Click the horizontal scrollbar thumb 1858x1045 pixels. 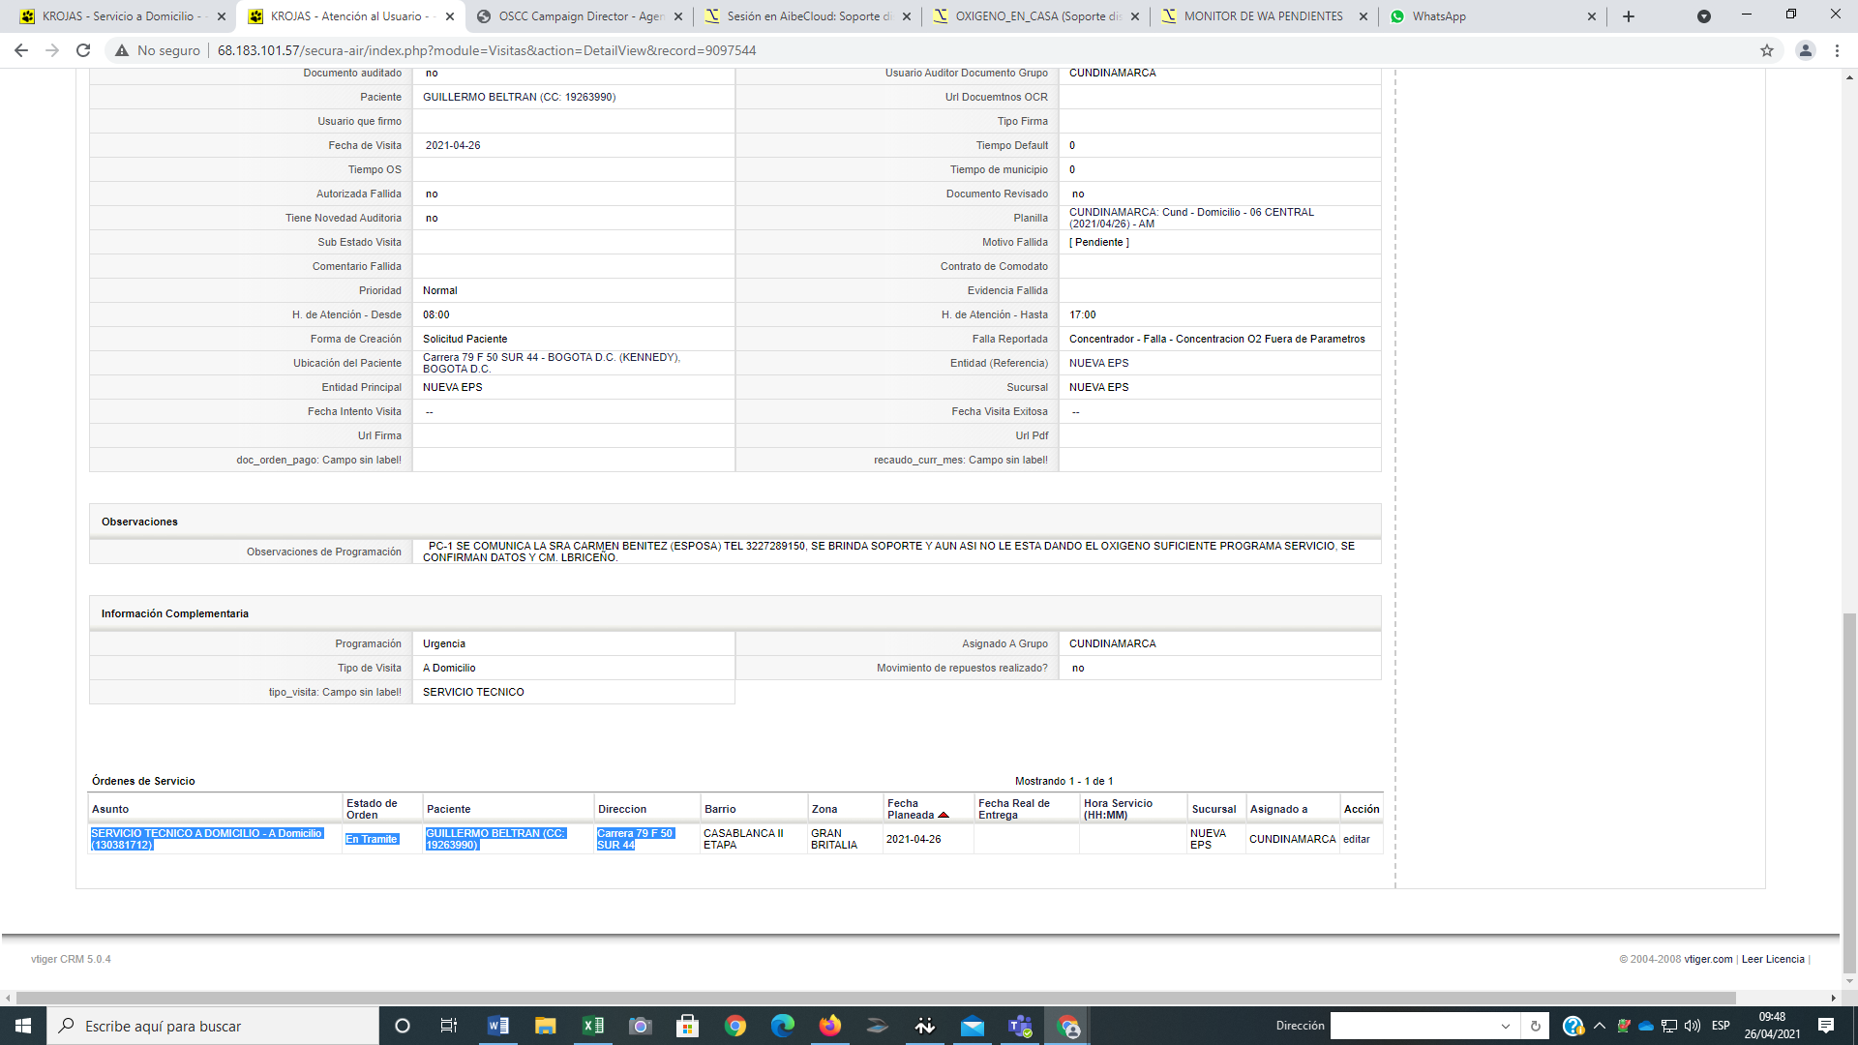876,998
